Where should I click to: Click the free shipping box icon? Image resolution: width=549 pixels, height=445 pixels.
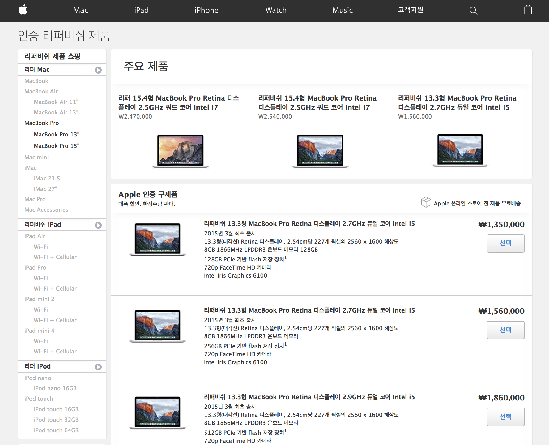426,202
